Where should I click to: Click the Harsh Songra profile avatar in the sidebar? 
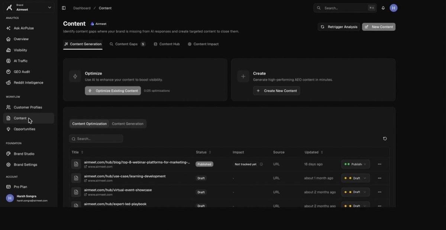pyautogui.click(x=10, y=198)
